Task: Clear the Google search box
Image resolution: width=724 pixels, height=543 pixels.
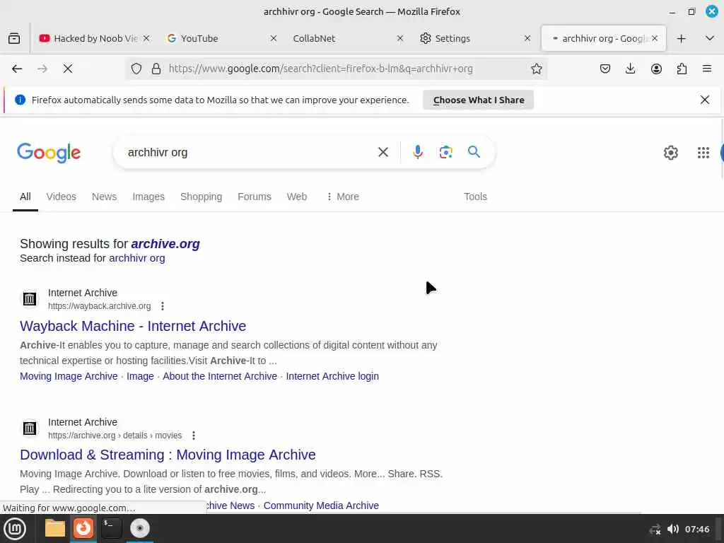Action: tap(383, 153)
